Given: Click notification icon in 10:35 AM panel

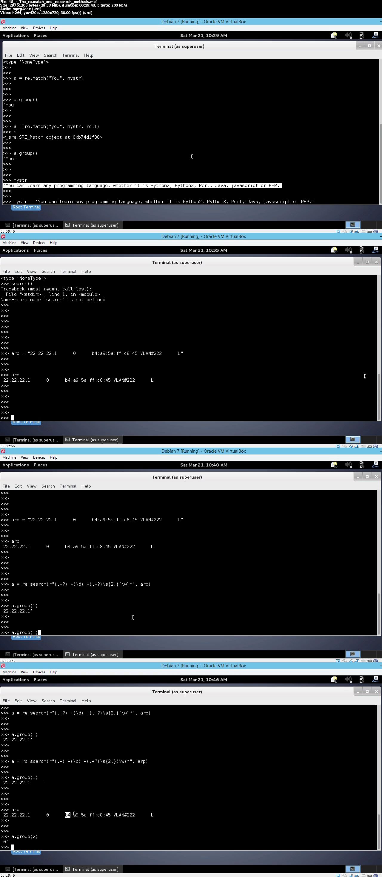Looking at the screenshot, I should tap(334, 250).
